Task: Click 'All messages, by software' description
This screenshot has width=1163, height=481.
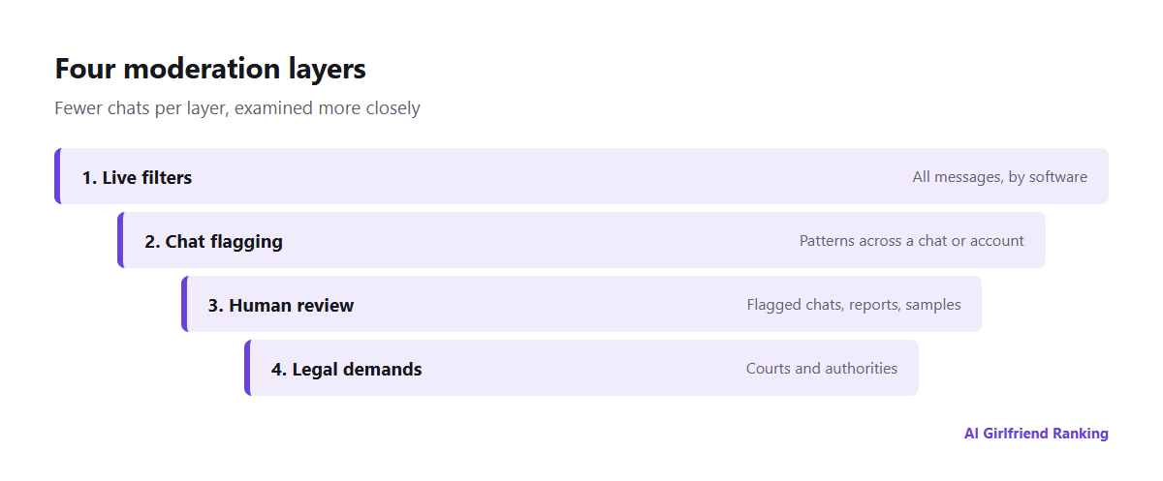Action: pyautogui.click(x=999, y=177)
